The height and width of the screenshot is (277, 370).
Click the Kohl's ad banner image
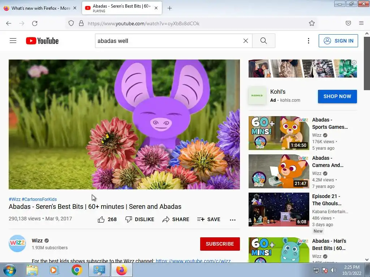302,69
